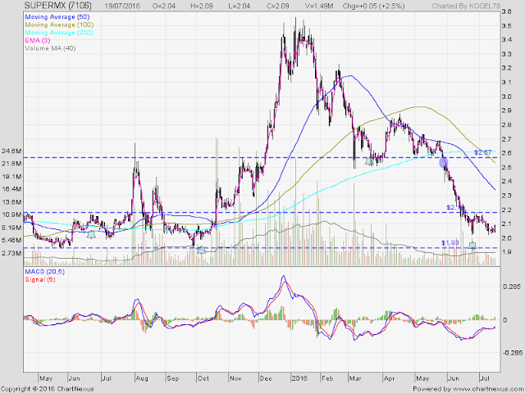Click the Dec month label on time axis
525x393 pixels.
coord(266,378)
